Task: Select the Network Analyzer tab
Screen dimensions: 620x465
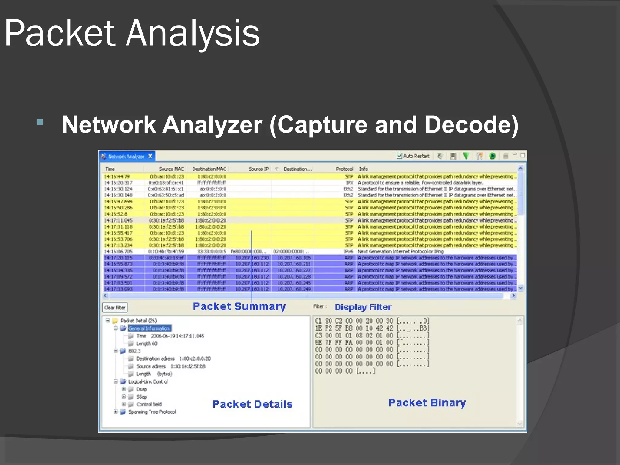Action: [x=127, y=156]
